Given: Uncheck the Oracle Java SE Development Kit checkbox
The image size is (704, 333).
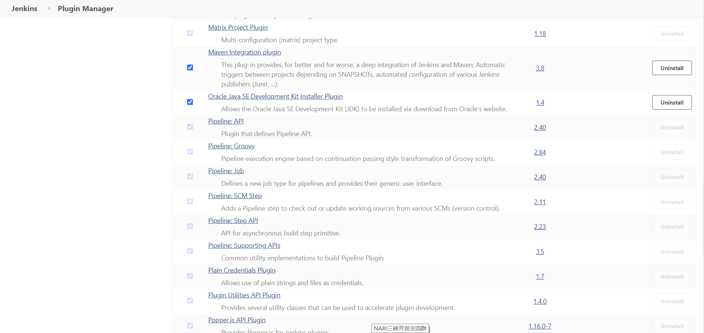Looking at the screenshot, I should pos(190,102).
